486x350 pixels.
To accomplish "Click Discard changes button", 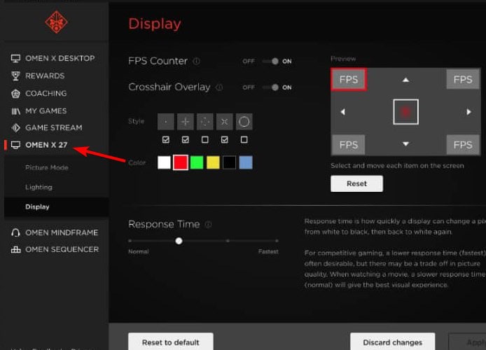I will (393, 342).
